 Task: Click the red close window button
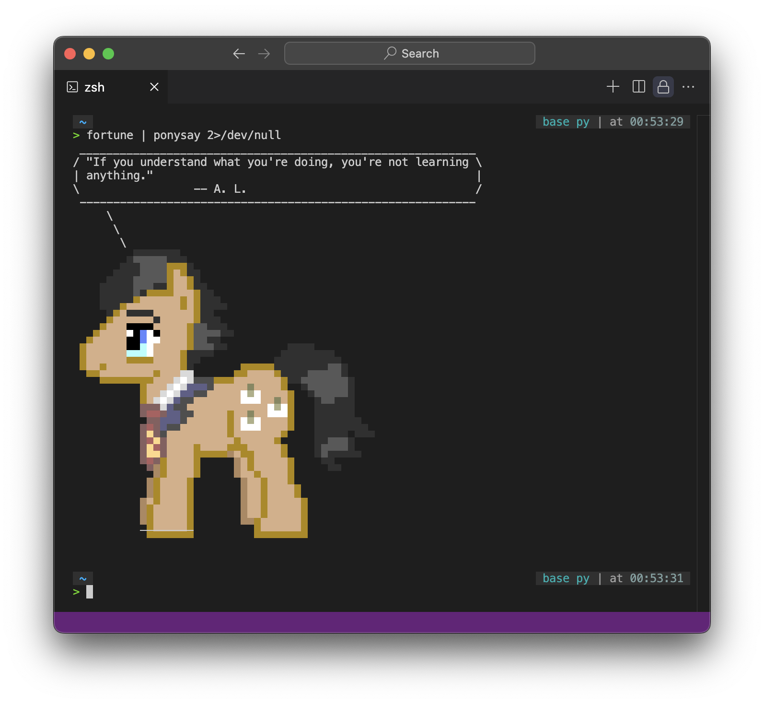pos(70,54)
